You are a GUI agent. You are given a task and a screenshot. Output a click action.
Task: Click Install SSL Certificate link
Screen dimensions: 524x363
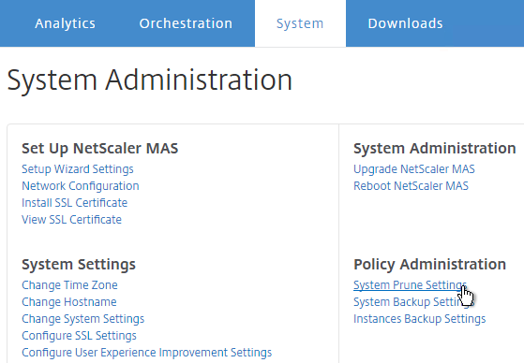(75, 202)
